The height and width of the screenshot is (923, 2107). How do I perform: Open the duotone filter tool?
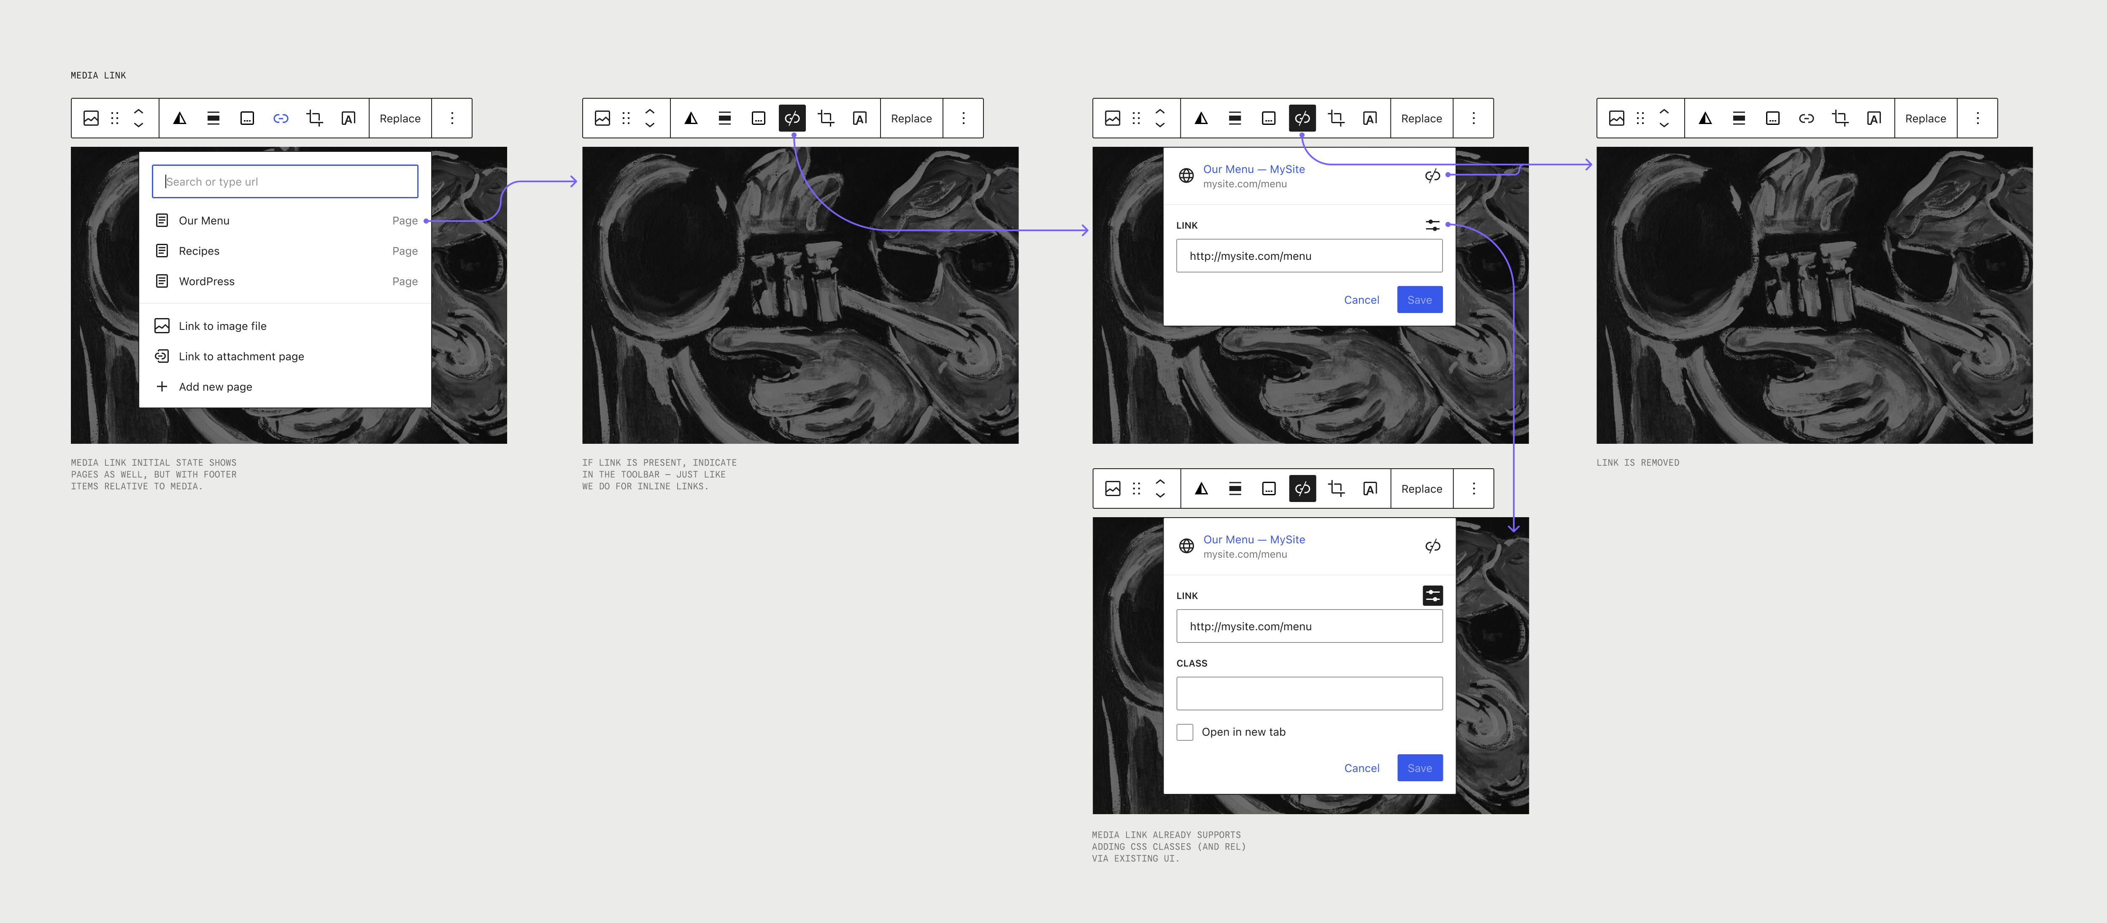[180, 118]
